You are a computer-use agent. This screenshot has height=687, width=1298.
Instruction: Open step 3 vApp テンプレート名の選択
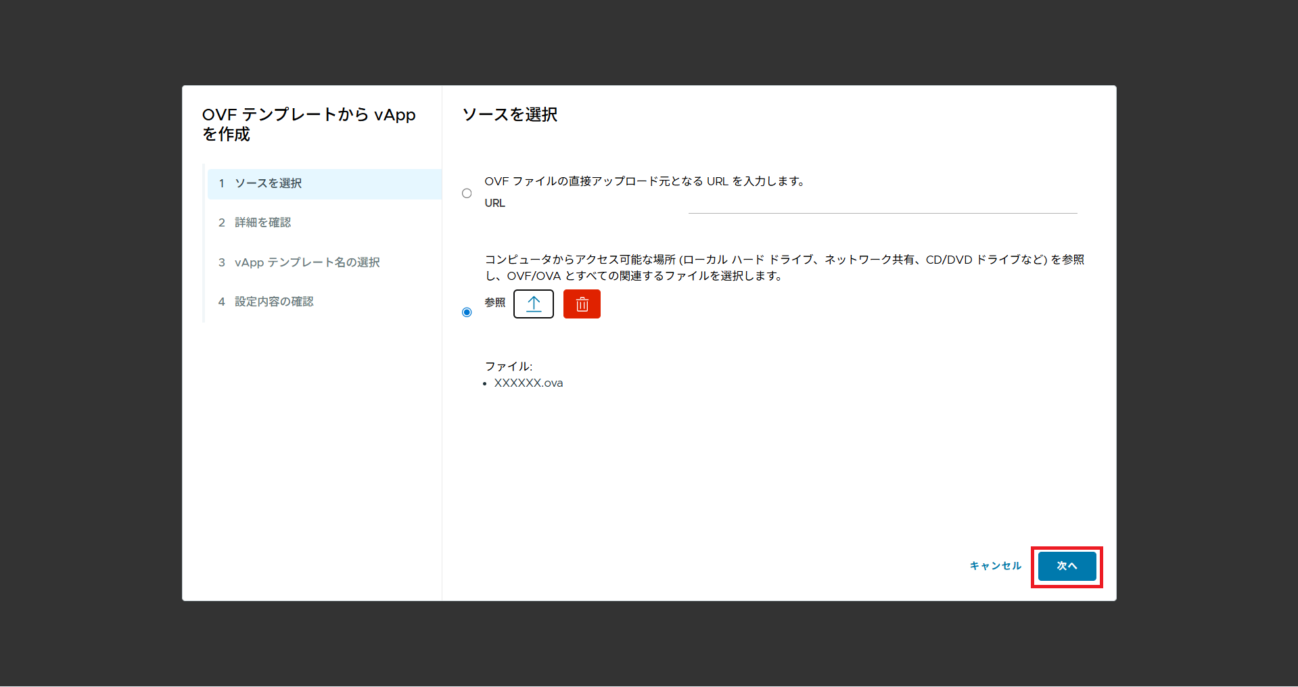click(x=306, y=262)
